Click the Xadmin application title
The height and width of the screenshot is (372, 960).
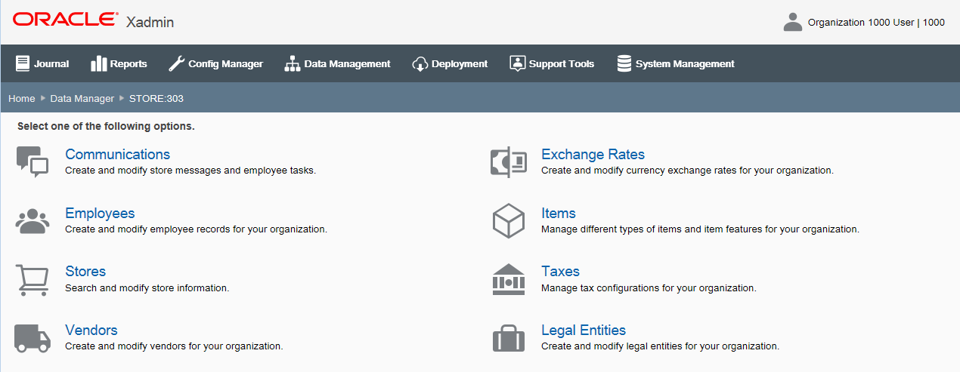(150, 22)
